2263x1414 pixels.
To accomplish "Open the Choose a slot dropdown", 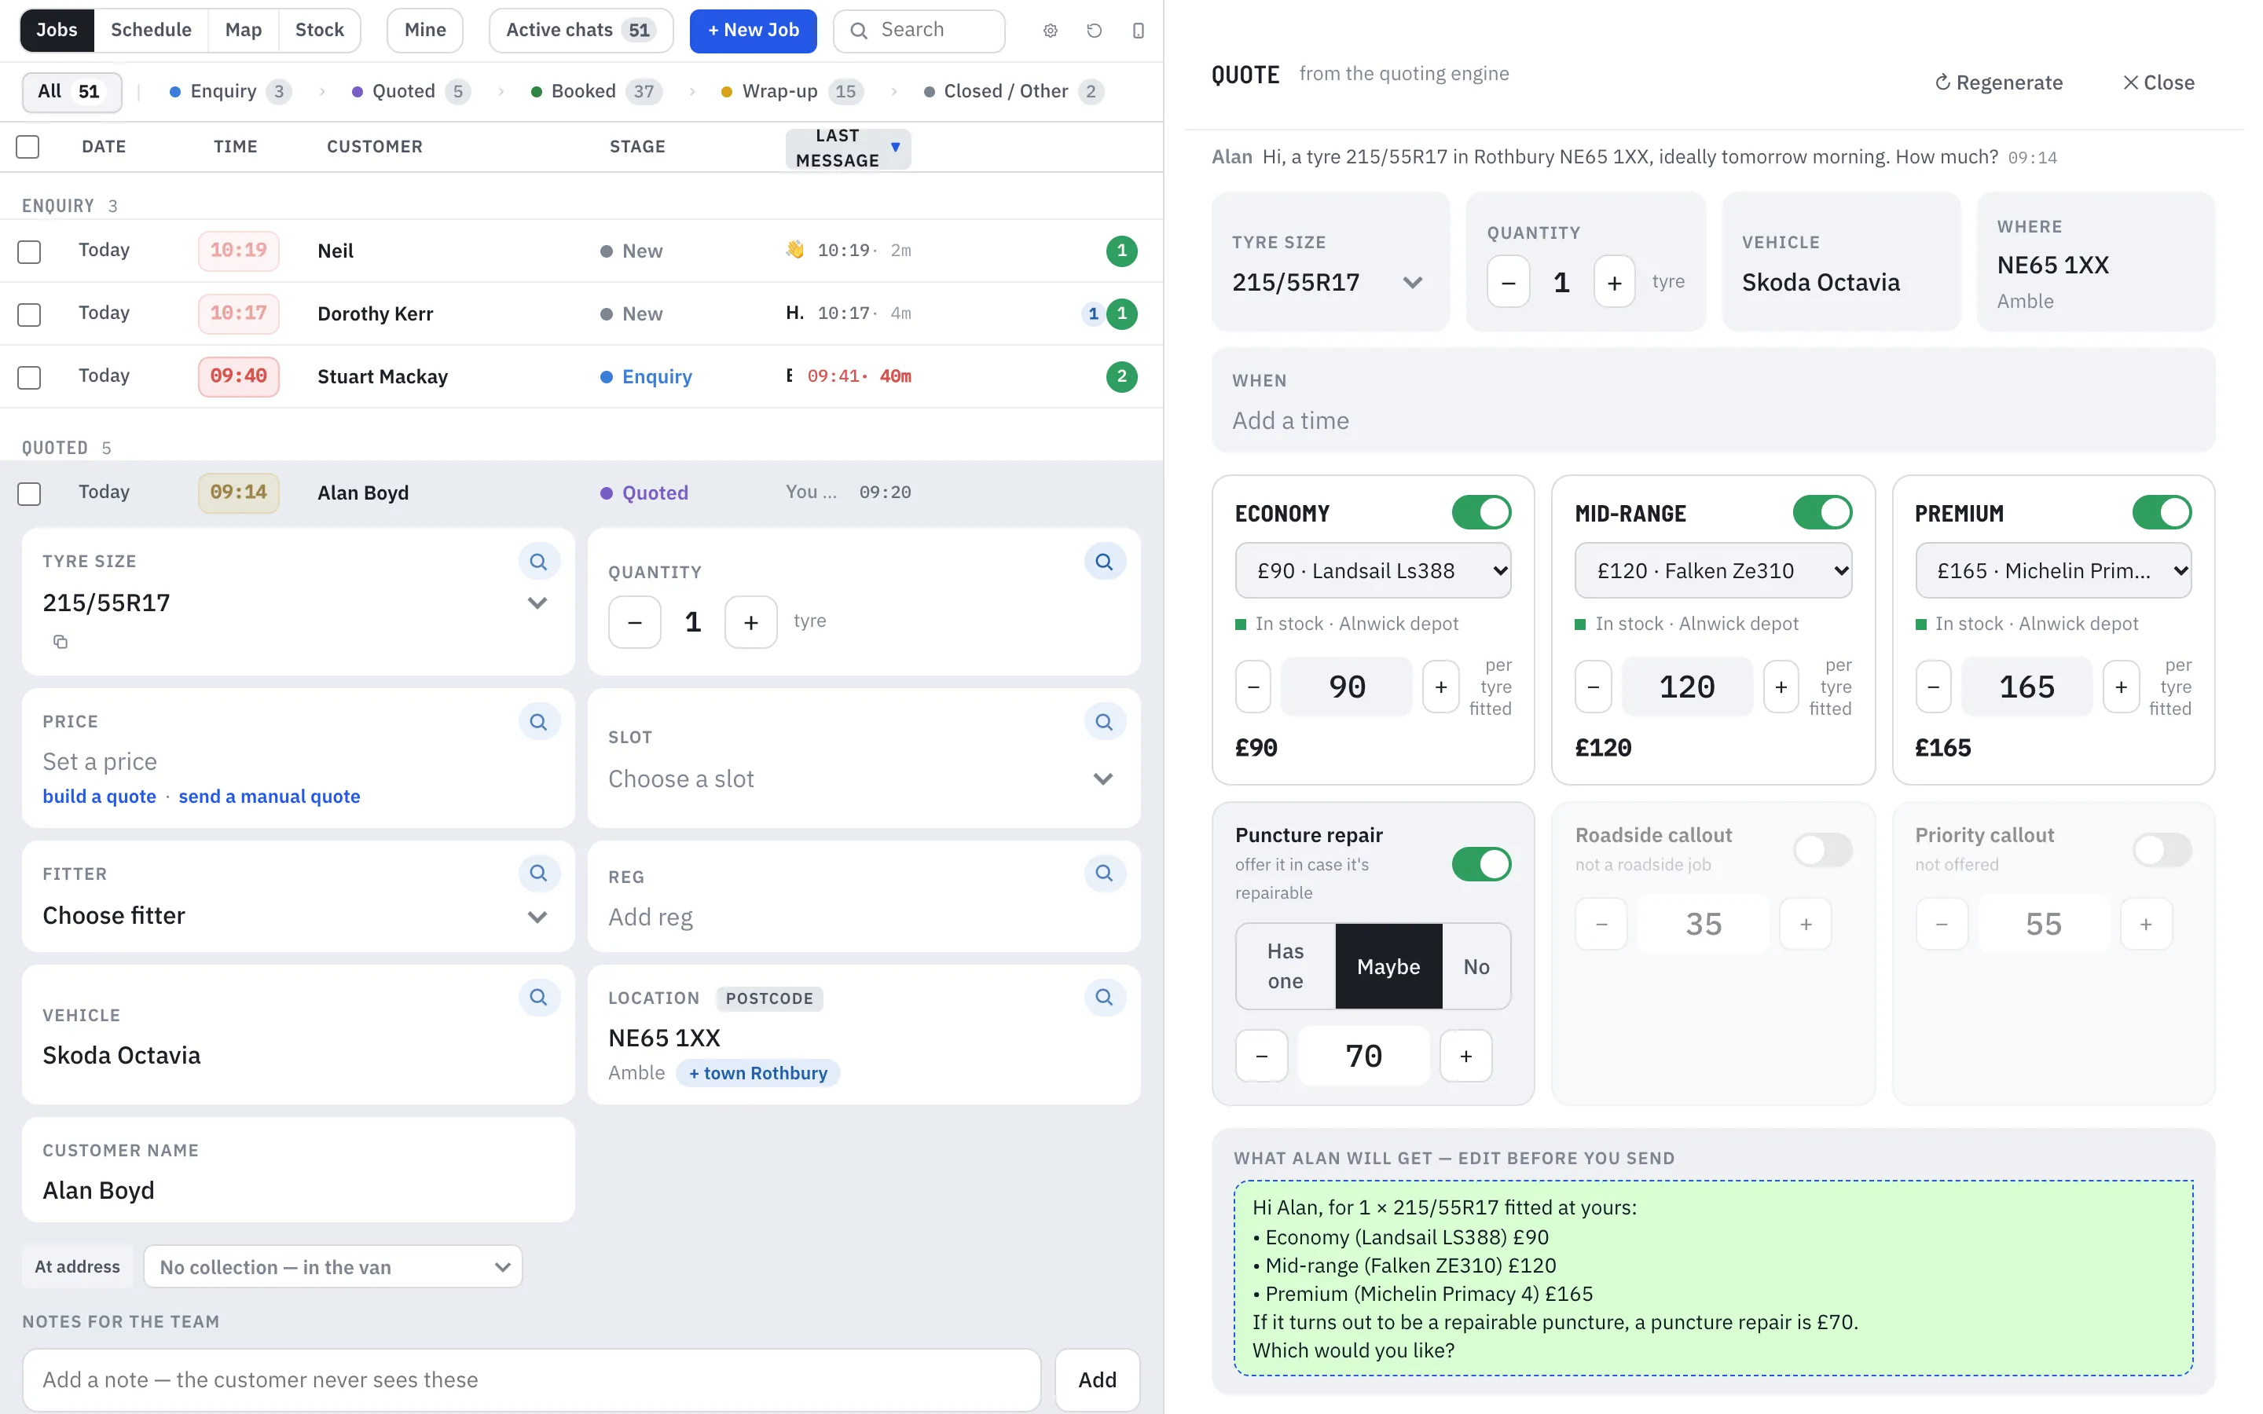I will pos(863,779).
